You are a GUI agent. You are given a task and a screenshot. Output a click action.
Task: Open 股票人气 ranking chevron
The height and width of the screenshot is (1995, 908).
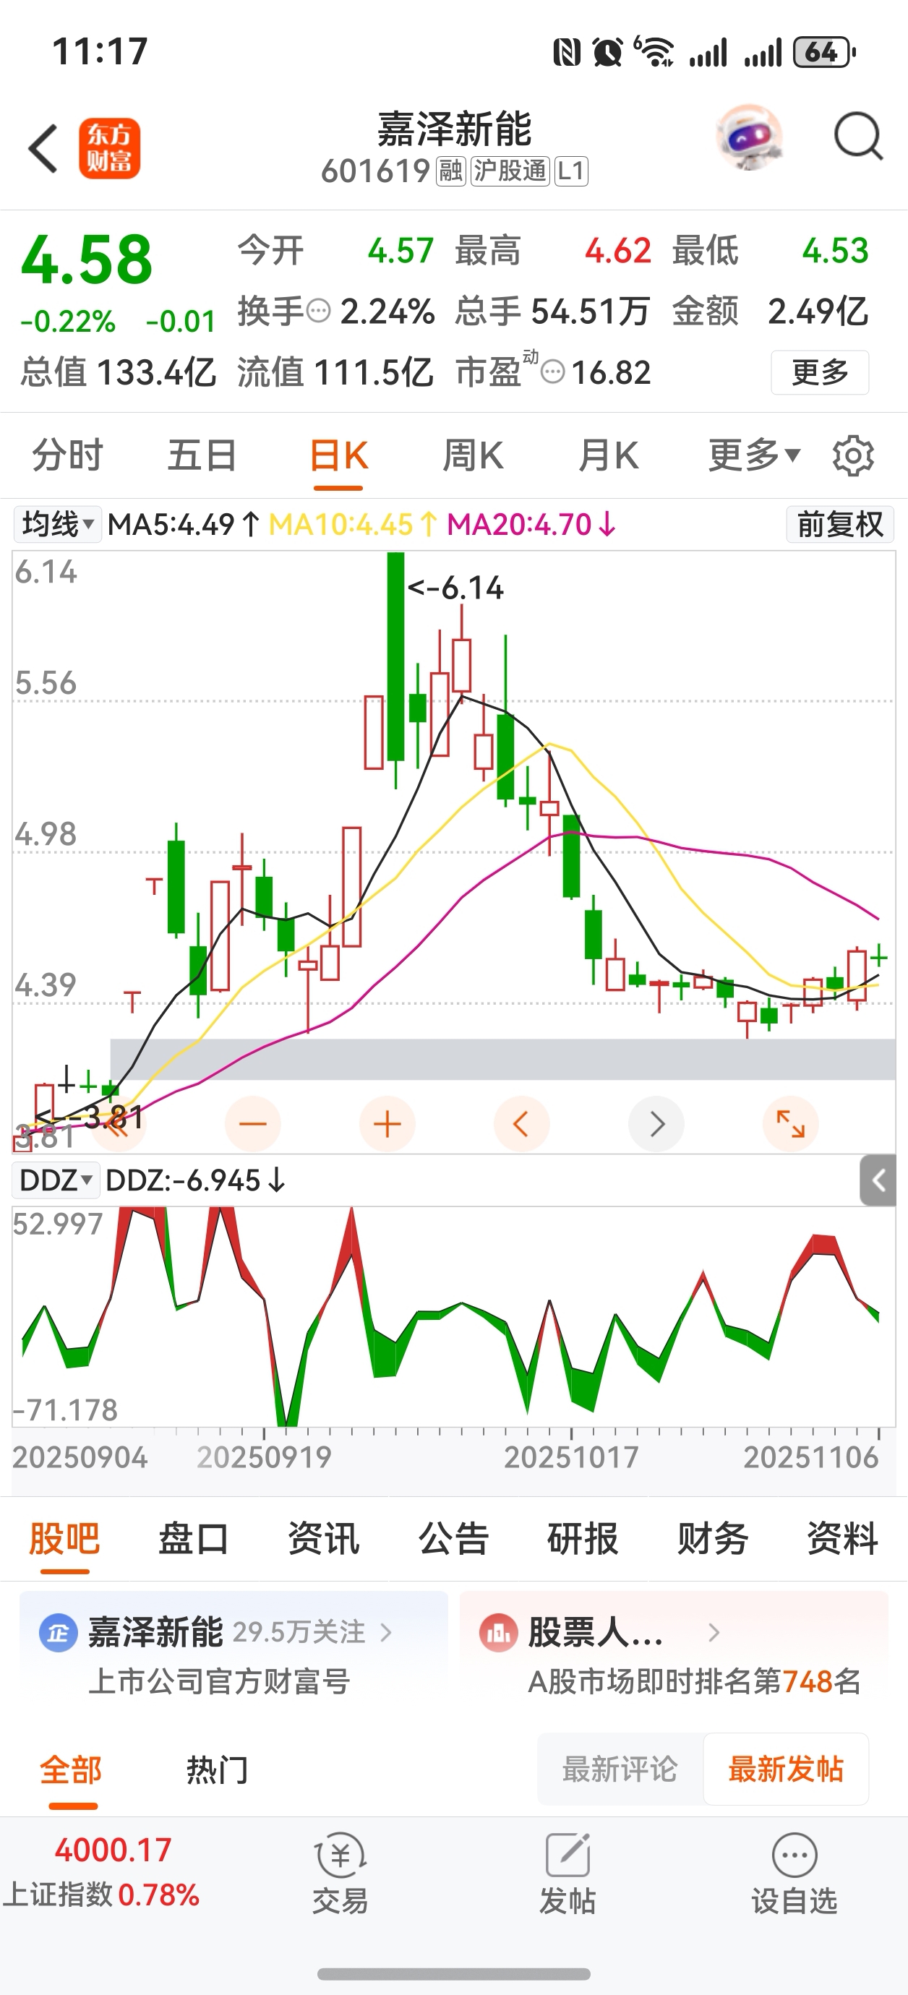click(x=714, y=1633)
